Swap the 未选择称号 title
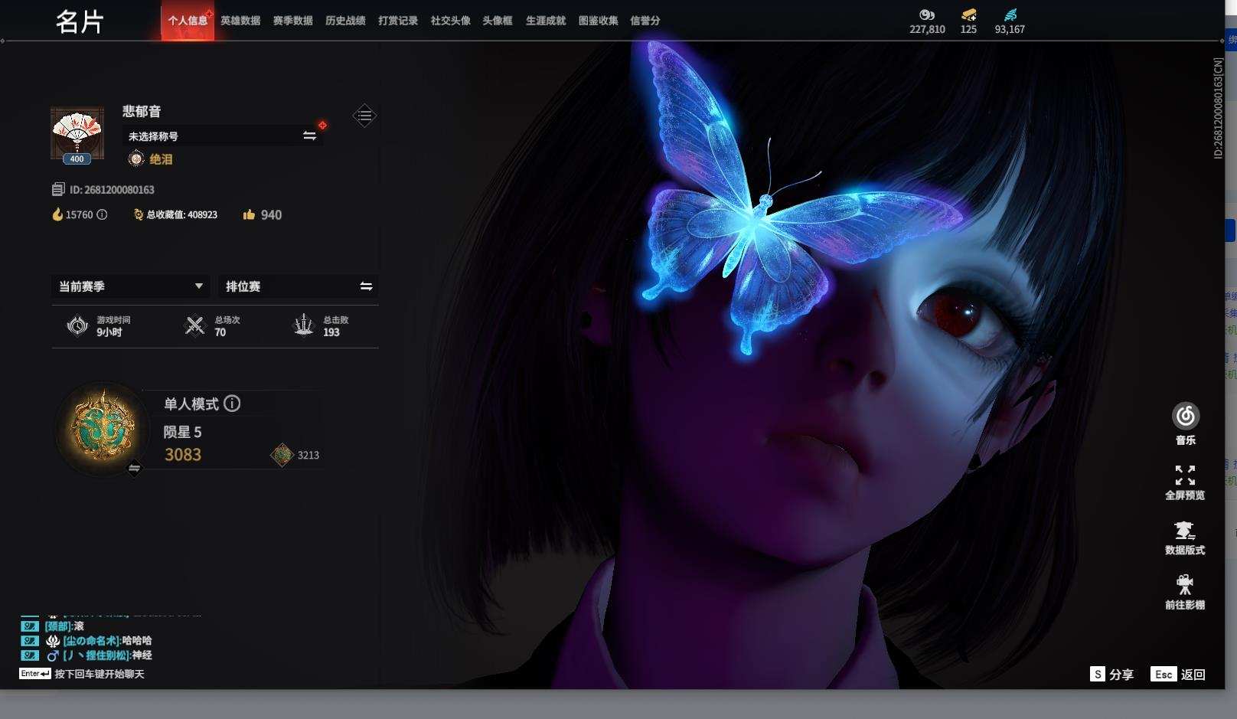 309,136
